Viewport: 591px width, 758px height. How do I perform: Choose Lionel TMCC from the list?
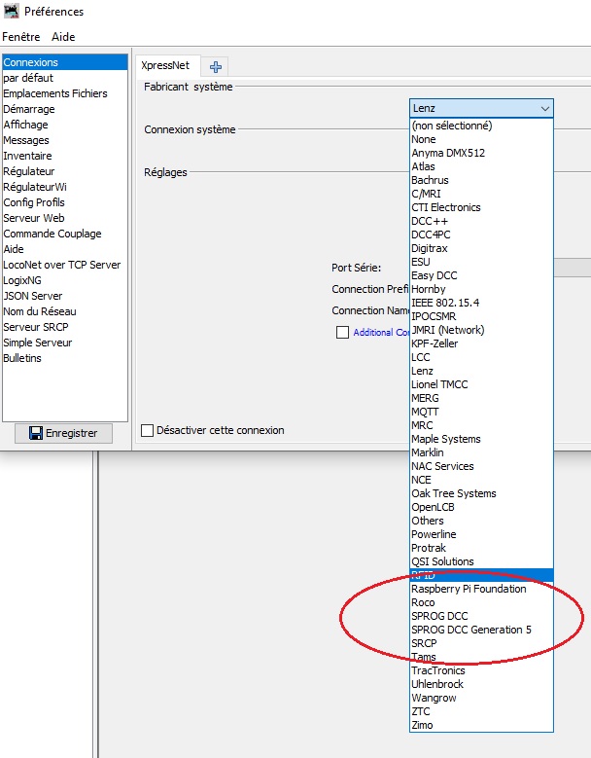coord(481,384)
